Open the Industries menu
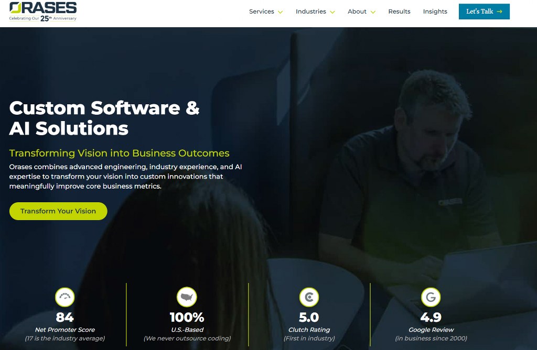The width and height of the screenshot is (537, 350). [x=310, y=12]
